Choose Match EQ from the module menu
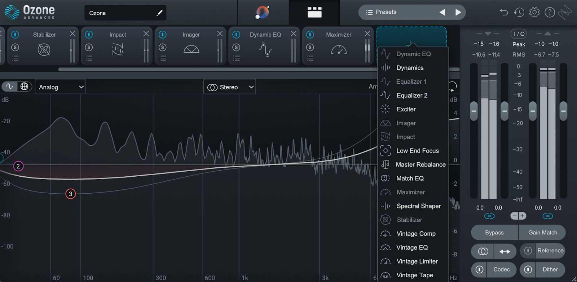 tap(413, 179)
